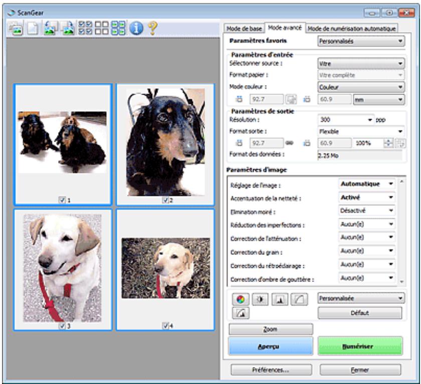Click the height icon in input settings
The height and width of the screenshot is (384, 421).
(x=307, y=100)
